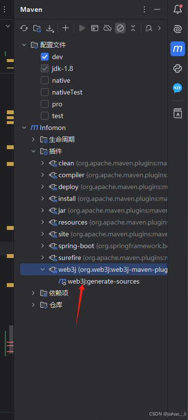Analyze dependencies icon in toolbar

pos(149,28)
